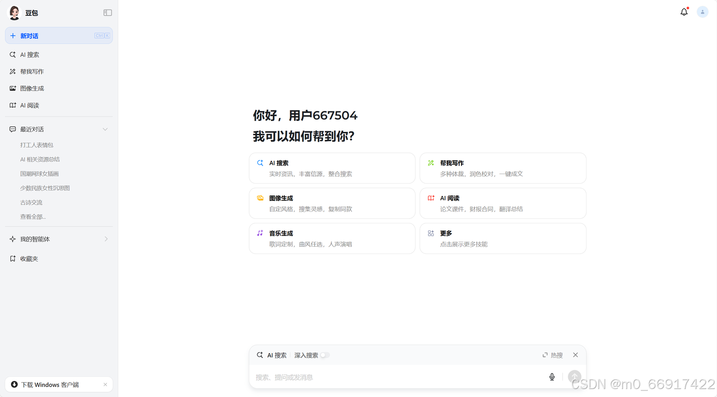Click the AI 搜索 mode label in the input bar

click(277, 355)
